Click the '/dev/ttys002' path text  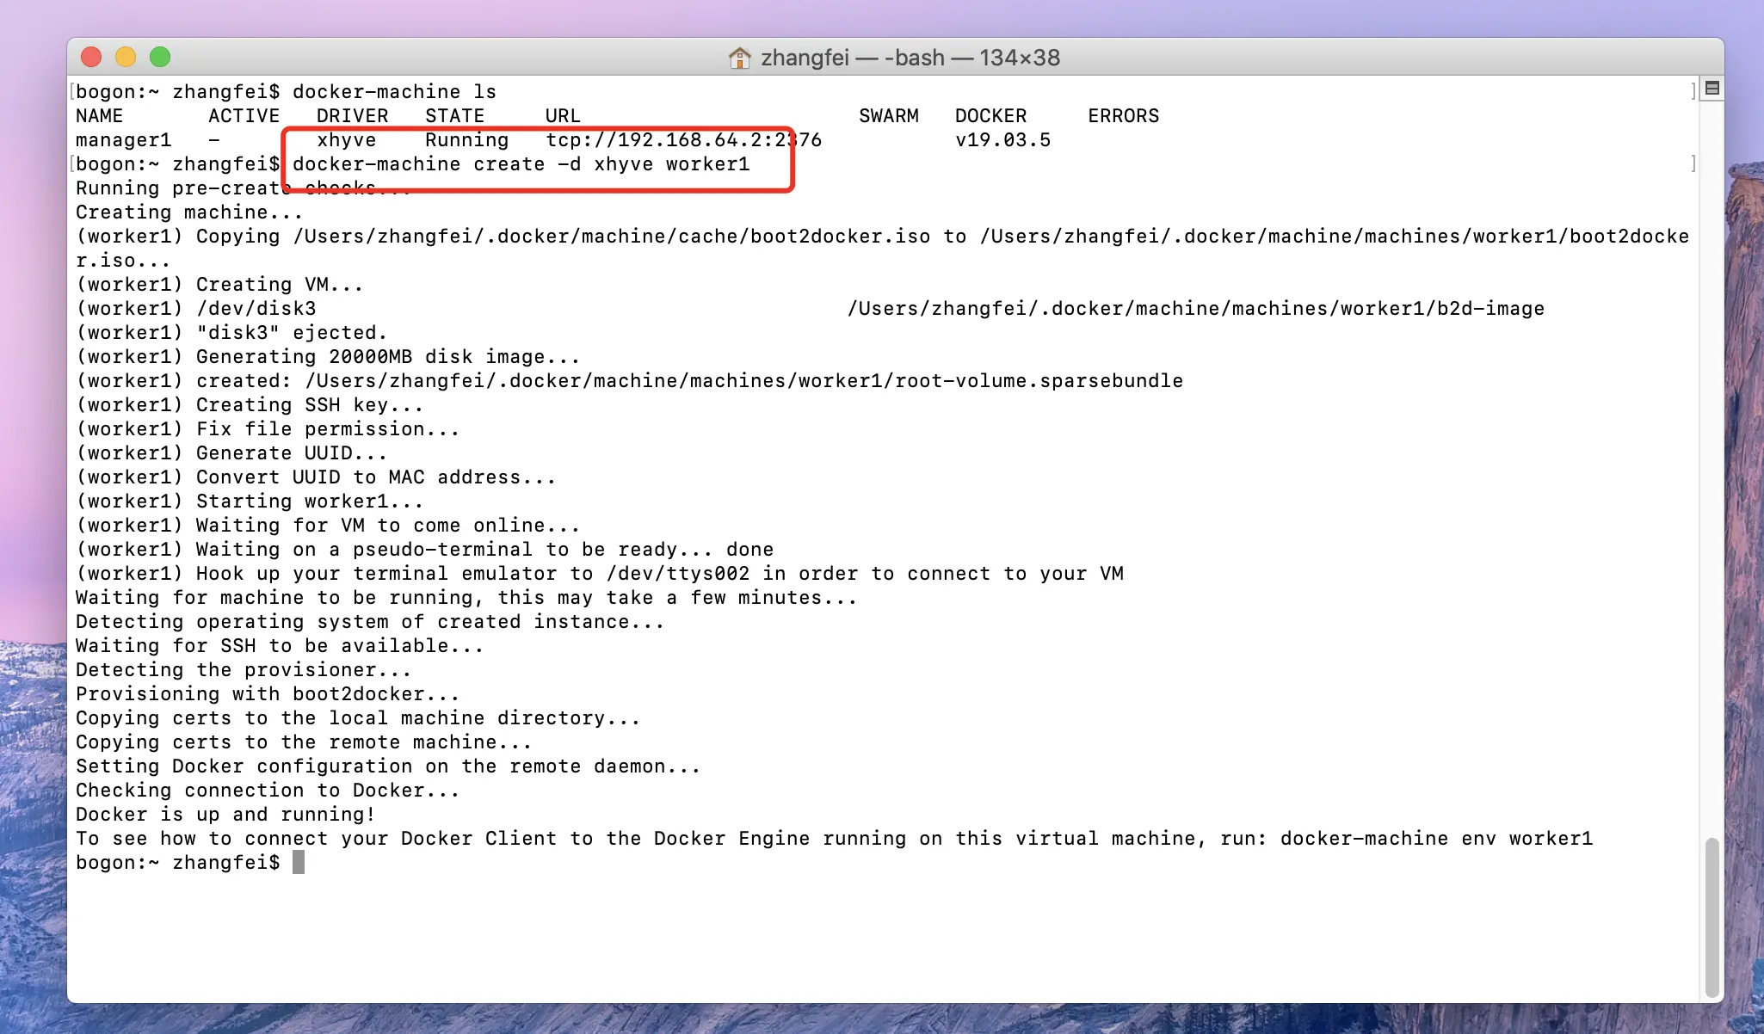coord(678,573)
